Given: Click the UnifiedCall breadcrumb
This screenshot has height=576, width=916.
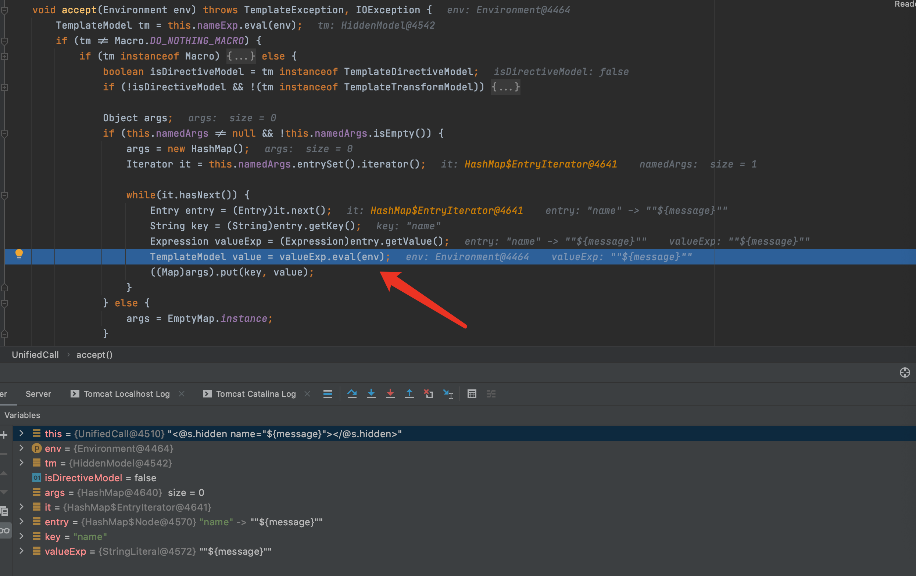Looking at the screenshot, I should pos(35,355).
